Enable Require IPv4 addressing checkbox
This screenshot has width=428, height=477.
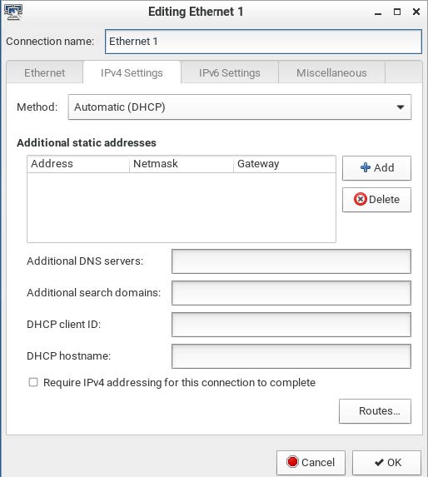coord(33,382)
